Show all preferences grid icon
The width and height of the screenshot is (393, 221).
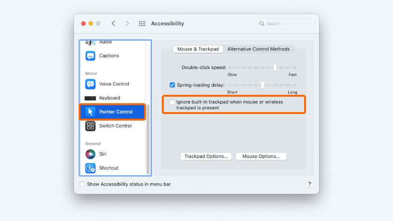pyautogui.click(x=142, y=23)
